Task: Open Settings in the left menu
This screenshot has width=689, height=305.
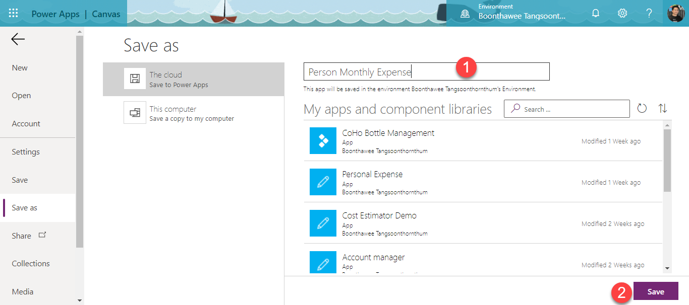Action: [x=26, y=151]
